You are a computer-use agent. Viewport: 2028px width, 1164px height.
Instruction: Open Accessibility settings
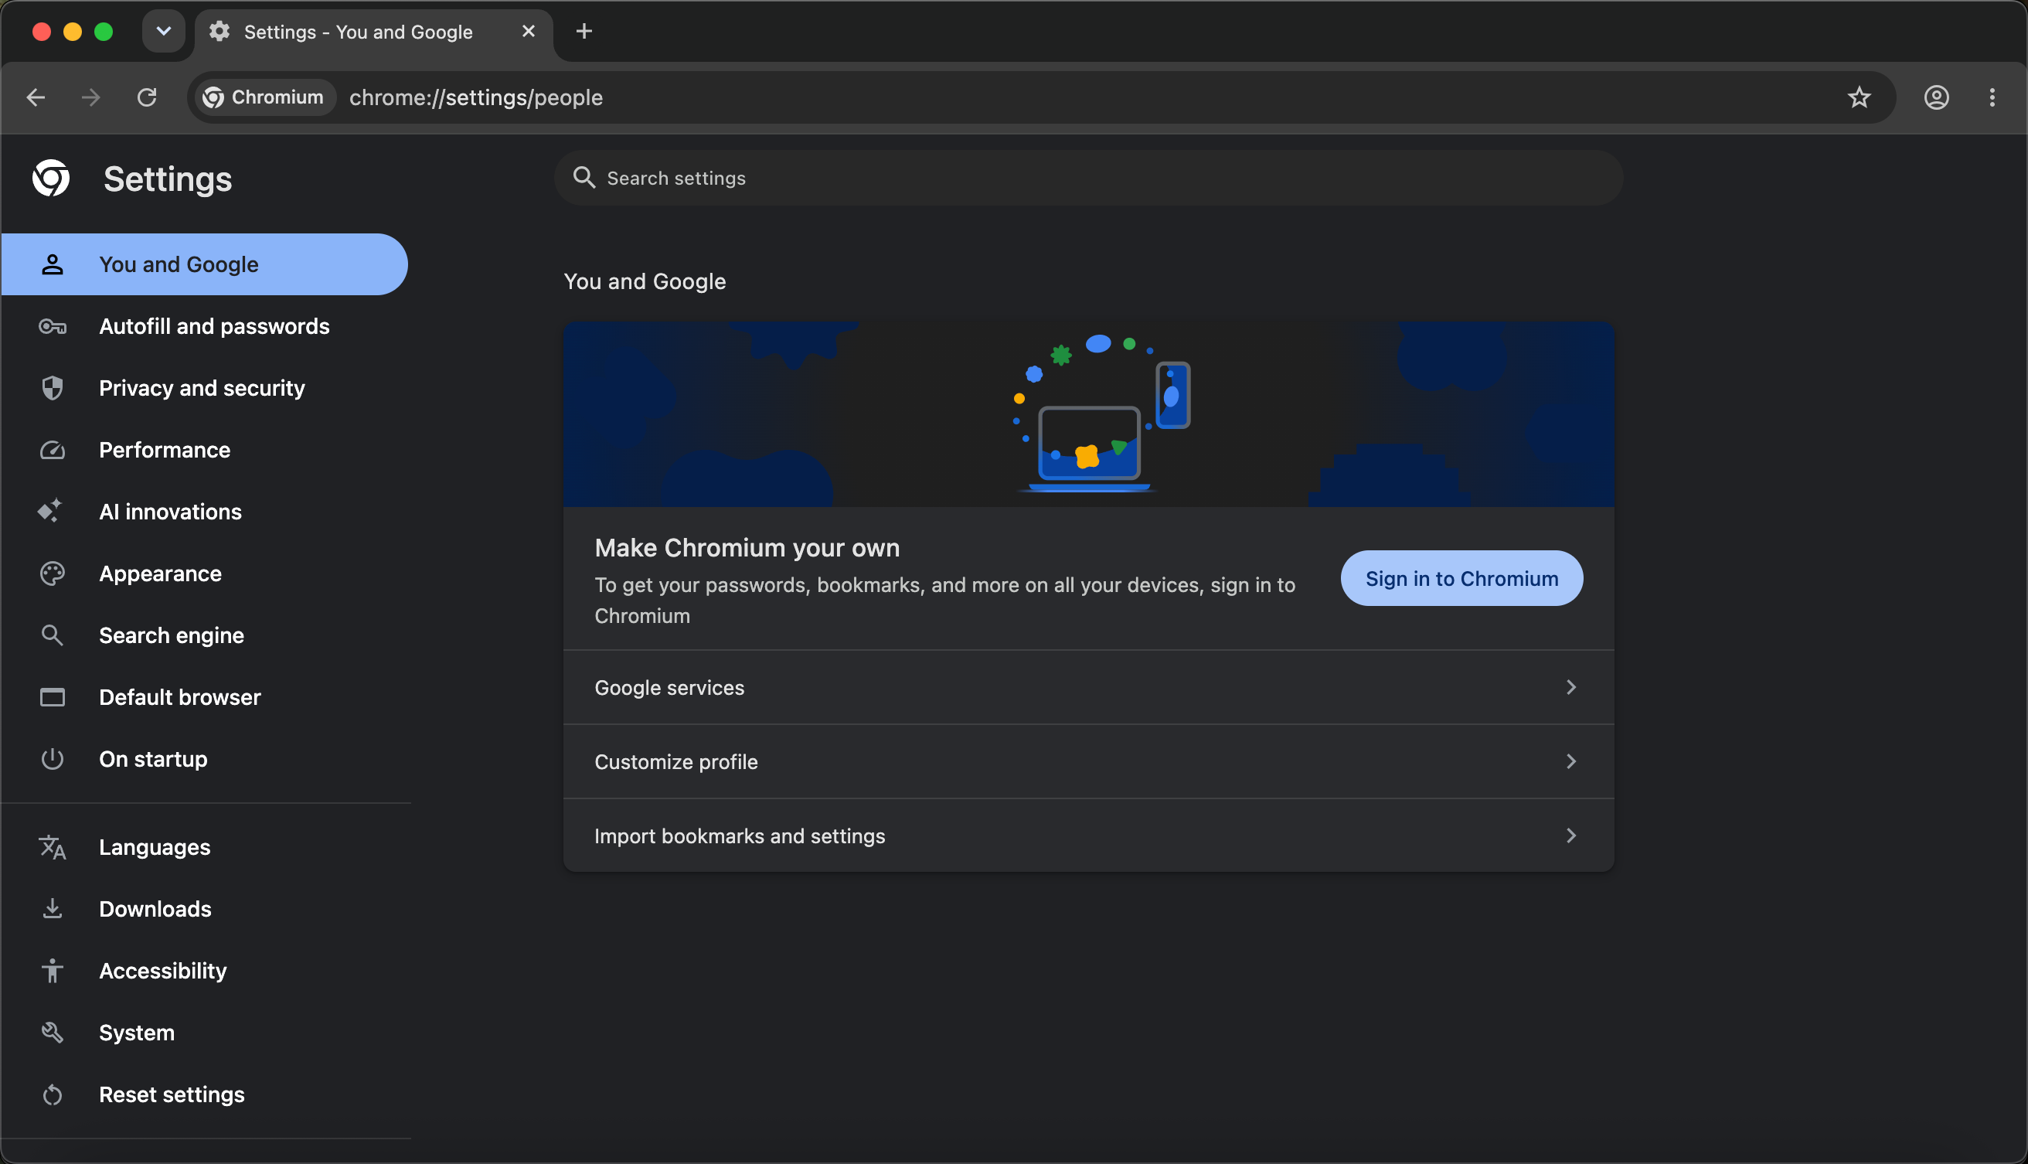[205, 971]
